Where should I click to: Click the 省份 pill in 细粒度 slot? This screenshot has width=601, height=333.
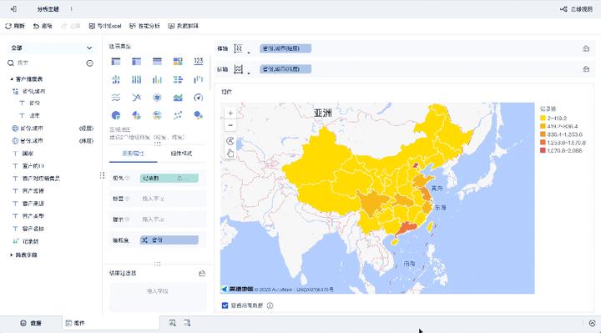169,240
